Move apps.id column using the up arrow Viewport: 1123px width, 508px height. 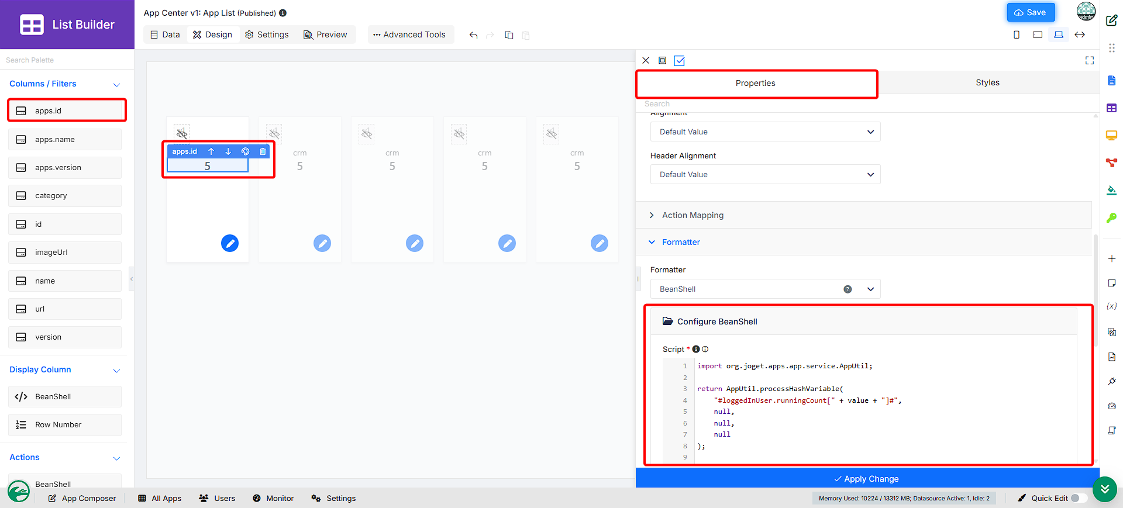211,151
